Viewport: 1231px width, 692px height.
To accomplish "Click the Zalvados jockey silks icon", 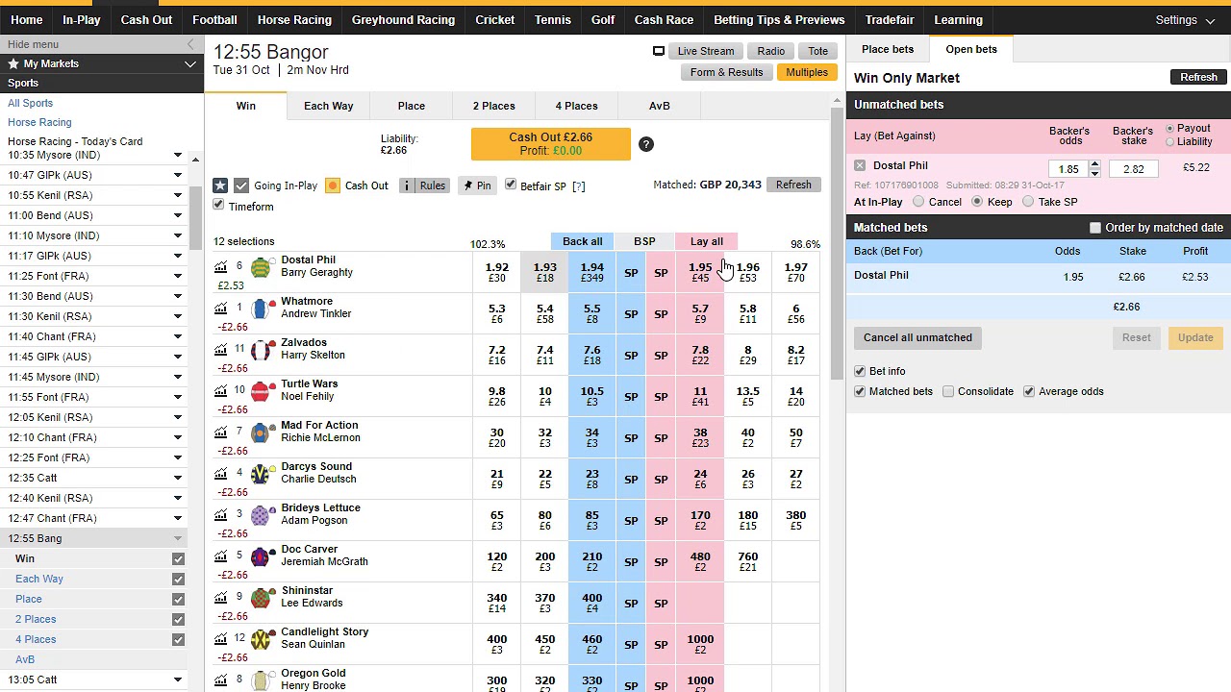I will click(261, 351).
